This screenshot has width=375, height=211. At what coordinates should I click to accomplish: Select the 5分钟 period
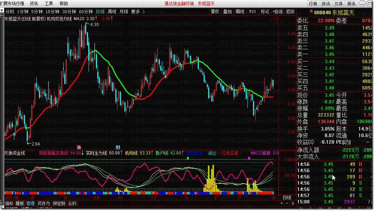[37, 11]
